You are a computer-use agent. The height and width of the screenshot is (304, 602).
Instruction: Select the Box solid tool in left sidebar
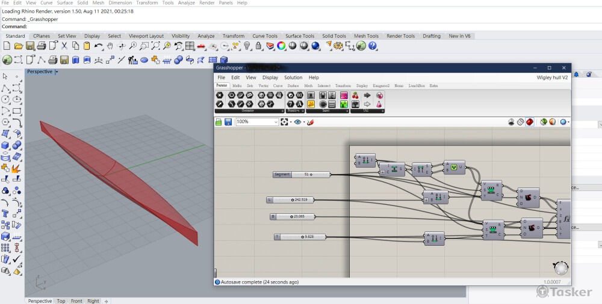coord(5,145)
